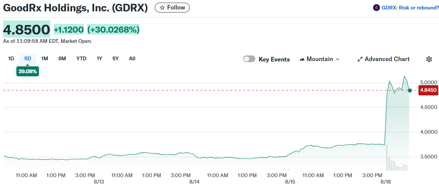The width and height of the screenshot is (439, 184).
Task: Click the 4.8450 current price label
Action: pyautogui.click(x=428, y=90)
